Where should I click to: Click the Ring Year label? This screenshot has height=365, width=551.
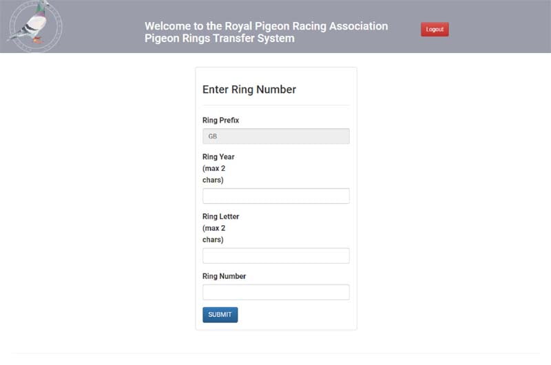pyautogui.click(x=218, y=157)
